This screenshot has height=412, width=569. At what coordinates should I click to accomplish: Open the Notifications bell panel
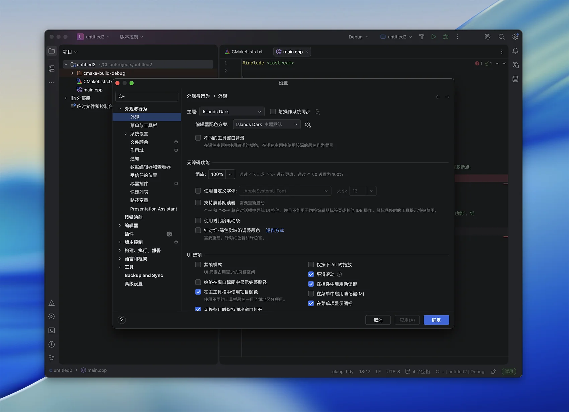click(515, 51)
